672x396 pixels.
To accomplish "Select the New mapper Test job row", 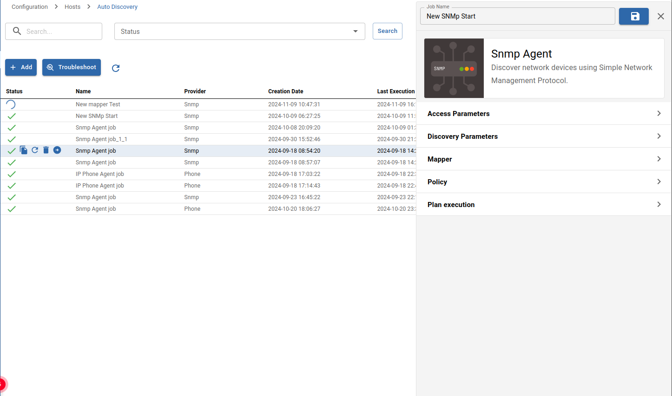I will click(x=98, y=104).
